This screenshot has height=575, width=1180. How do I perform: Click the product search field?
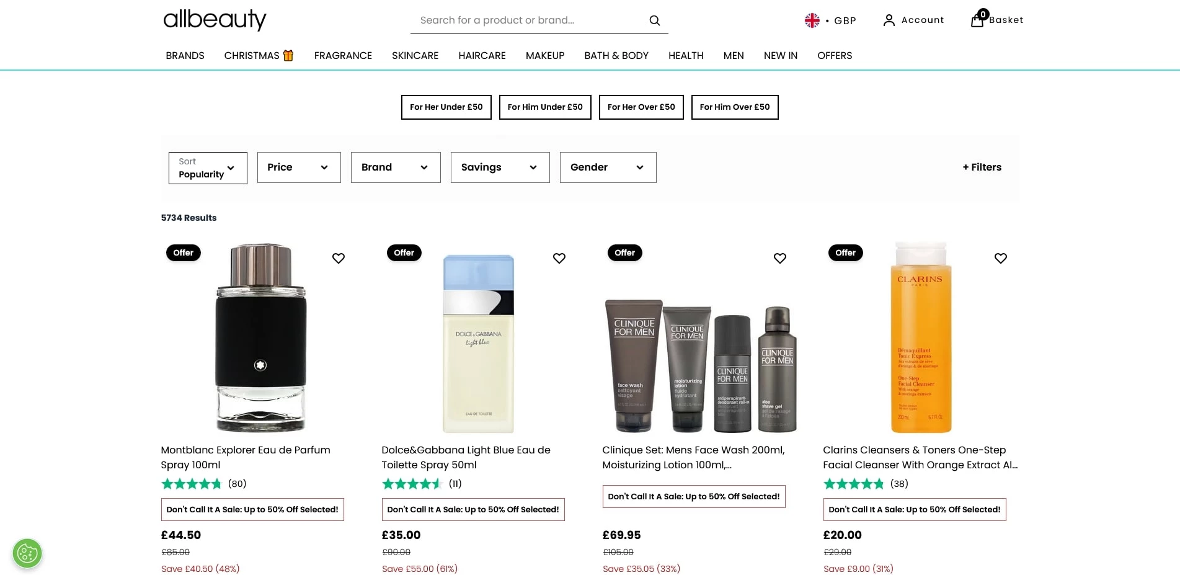(527, 20)
